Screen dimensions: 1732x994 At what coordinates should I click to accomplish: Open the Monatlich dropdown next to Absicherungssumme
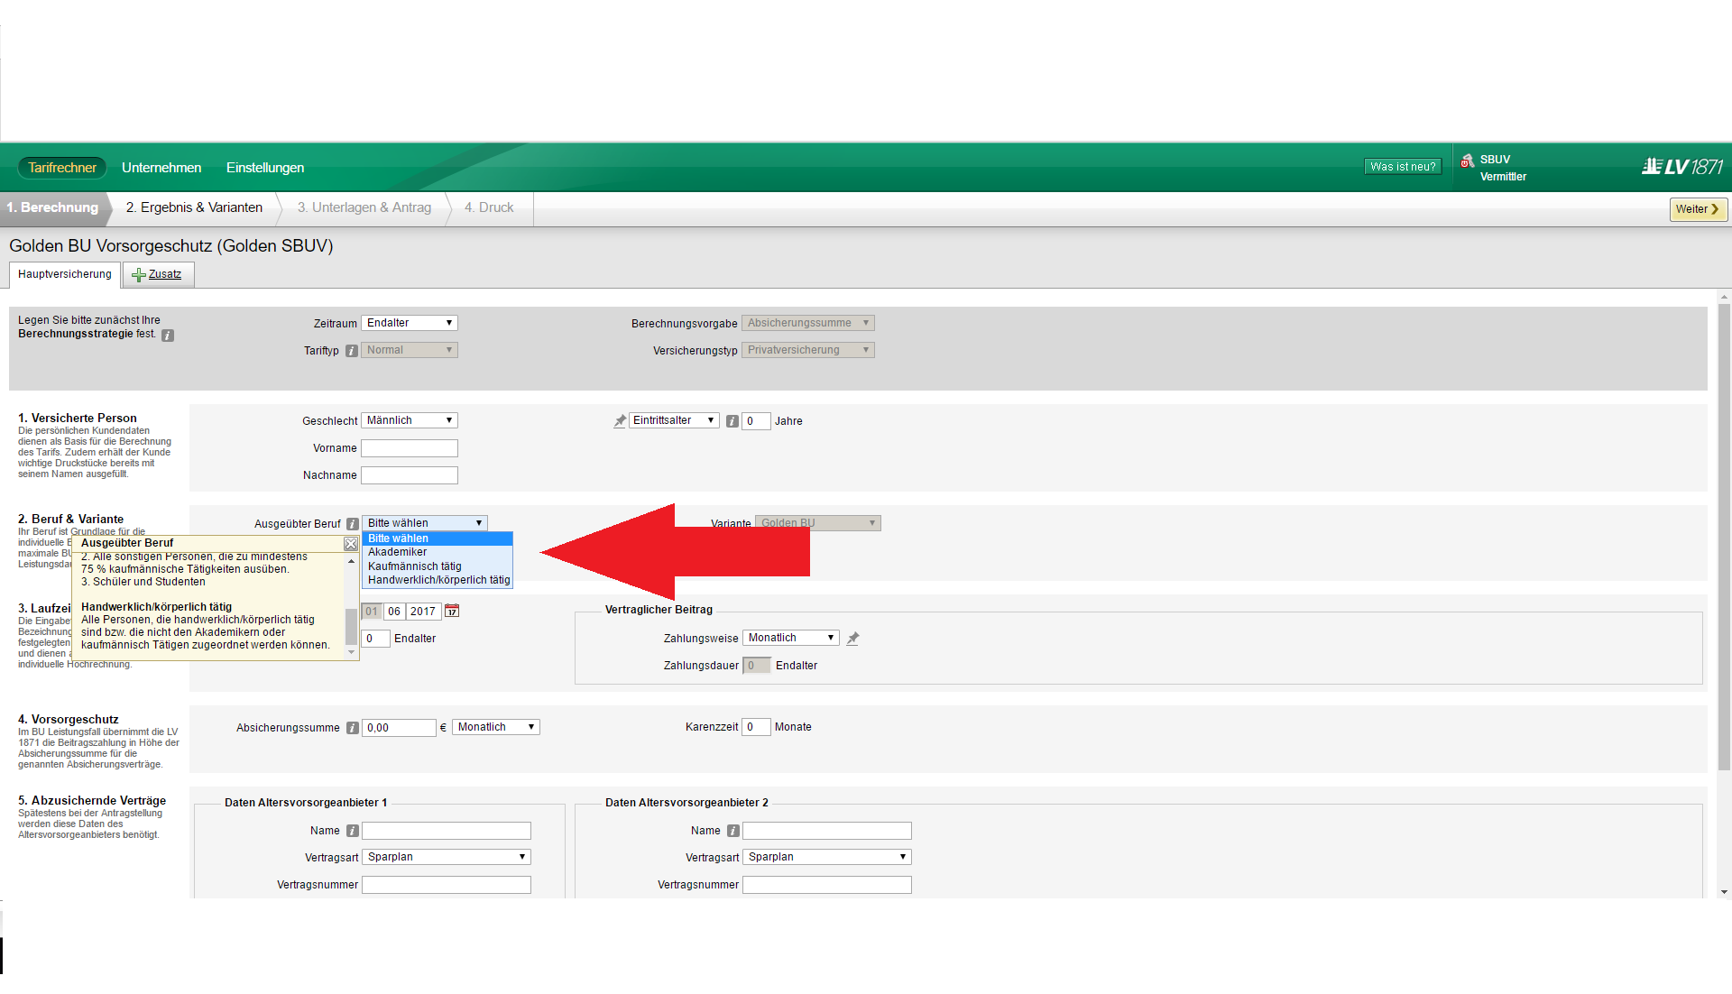click(496, 727)
